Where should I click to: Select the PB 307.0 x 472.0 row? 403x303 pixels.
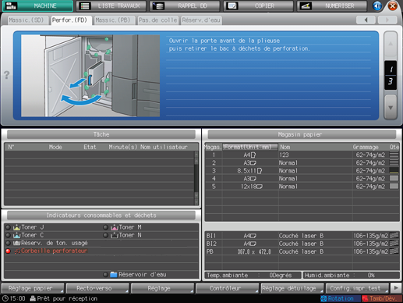(302, 251)
